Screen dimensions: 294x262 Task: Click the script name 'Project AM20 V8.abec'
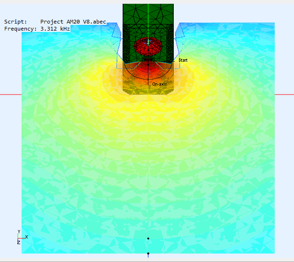coord(73,22)
